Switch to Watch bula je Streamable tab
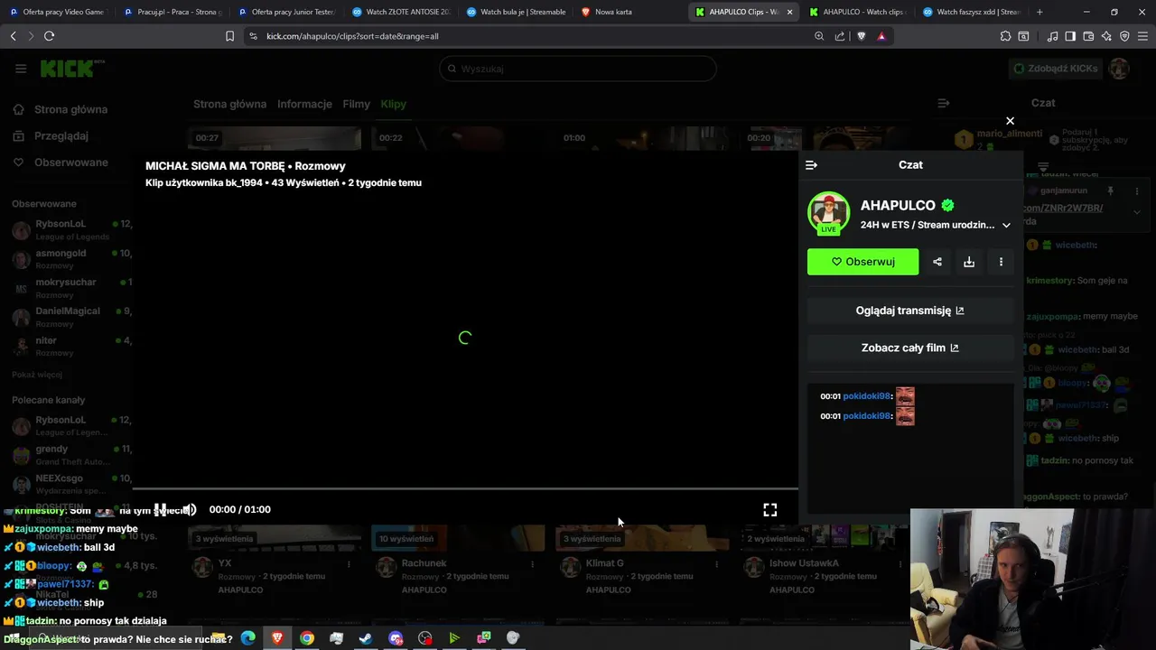The width and height of the screenshot is (1156, 650). click(x=515, y=12)
